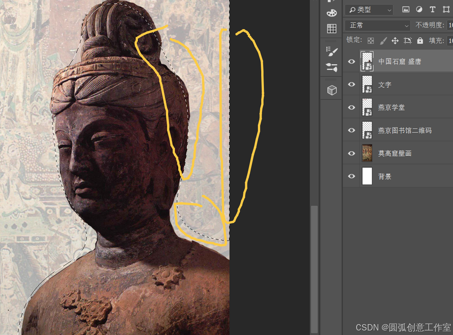Open the Swatches palette panel icon
This screenshot has height=335, width=453.
(332, 13)
